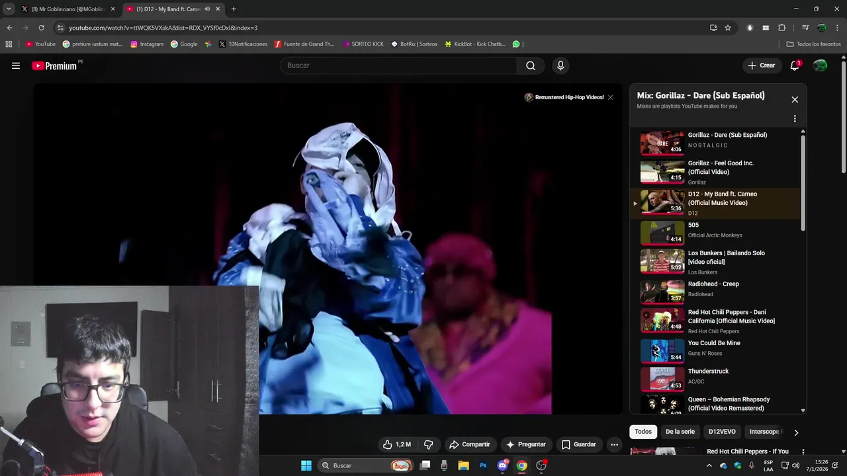Viewport: 847px width, 476px height.
Task: Dislike the video with thumbs-down
Action: [x=428, y=444]
